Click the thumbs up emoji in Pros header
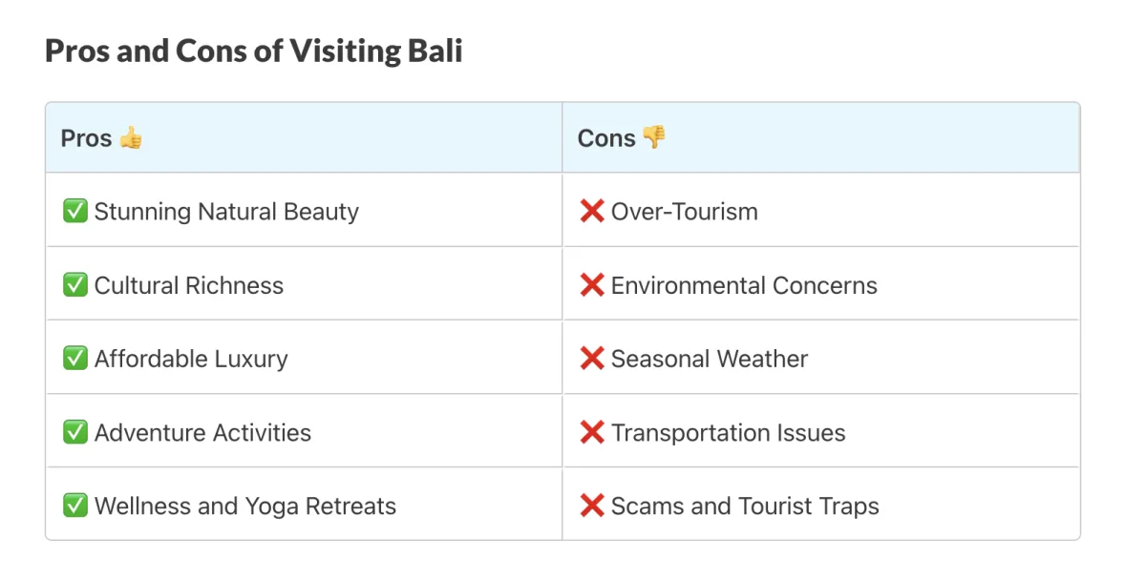The width and height of the screenshot is (1146, 579). tap(131, 138)
